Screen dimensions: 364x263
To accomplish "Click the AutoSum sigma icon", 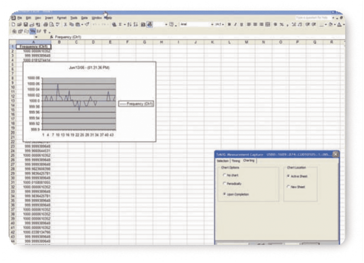I will click(120, 25).
